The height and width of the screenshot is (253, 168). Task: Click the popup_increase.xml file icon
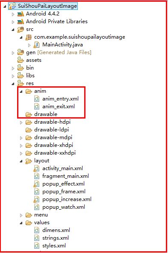(36, 200)
